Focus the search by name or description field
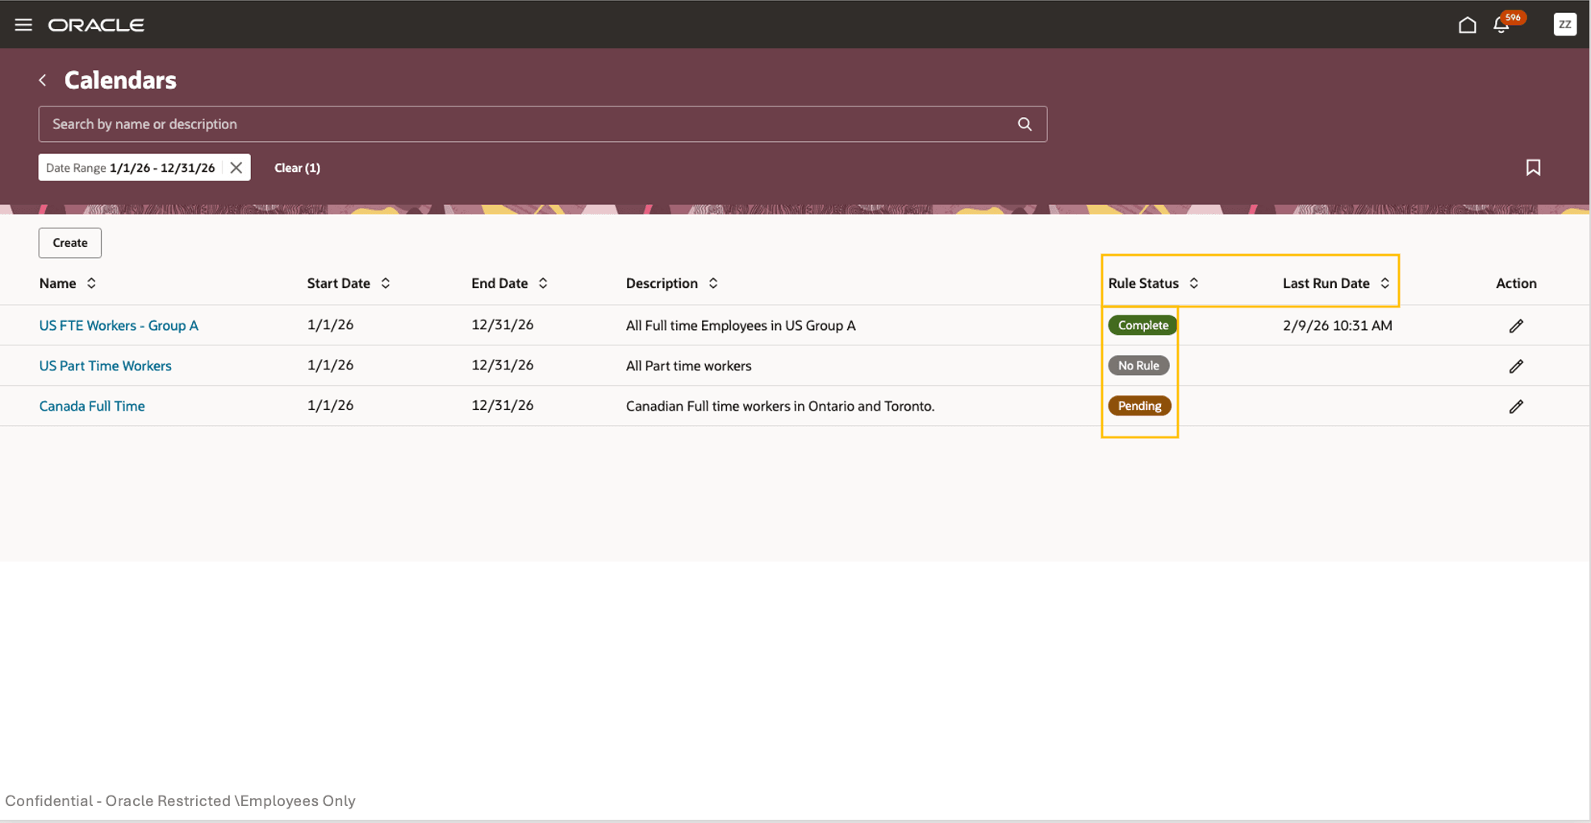This screenshot has height=823, width=1591. click(x=542, y=124)
